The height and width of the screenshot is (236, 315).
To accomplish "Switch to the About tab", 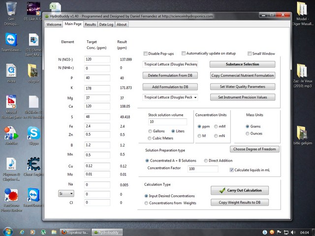I will (x=122, y=25).
